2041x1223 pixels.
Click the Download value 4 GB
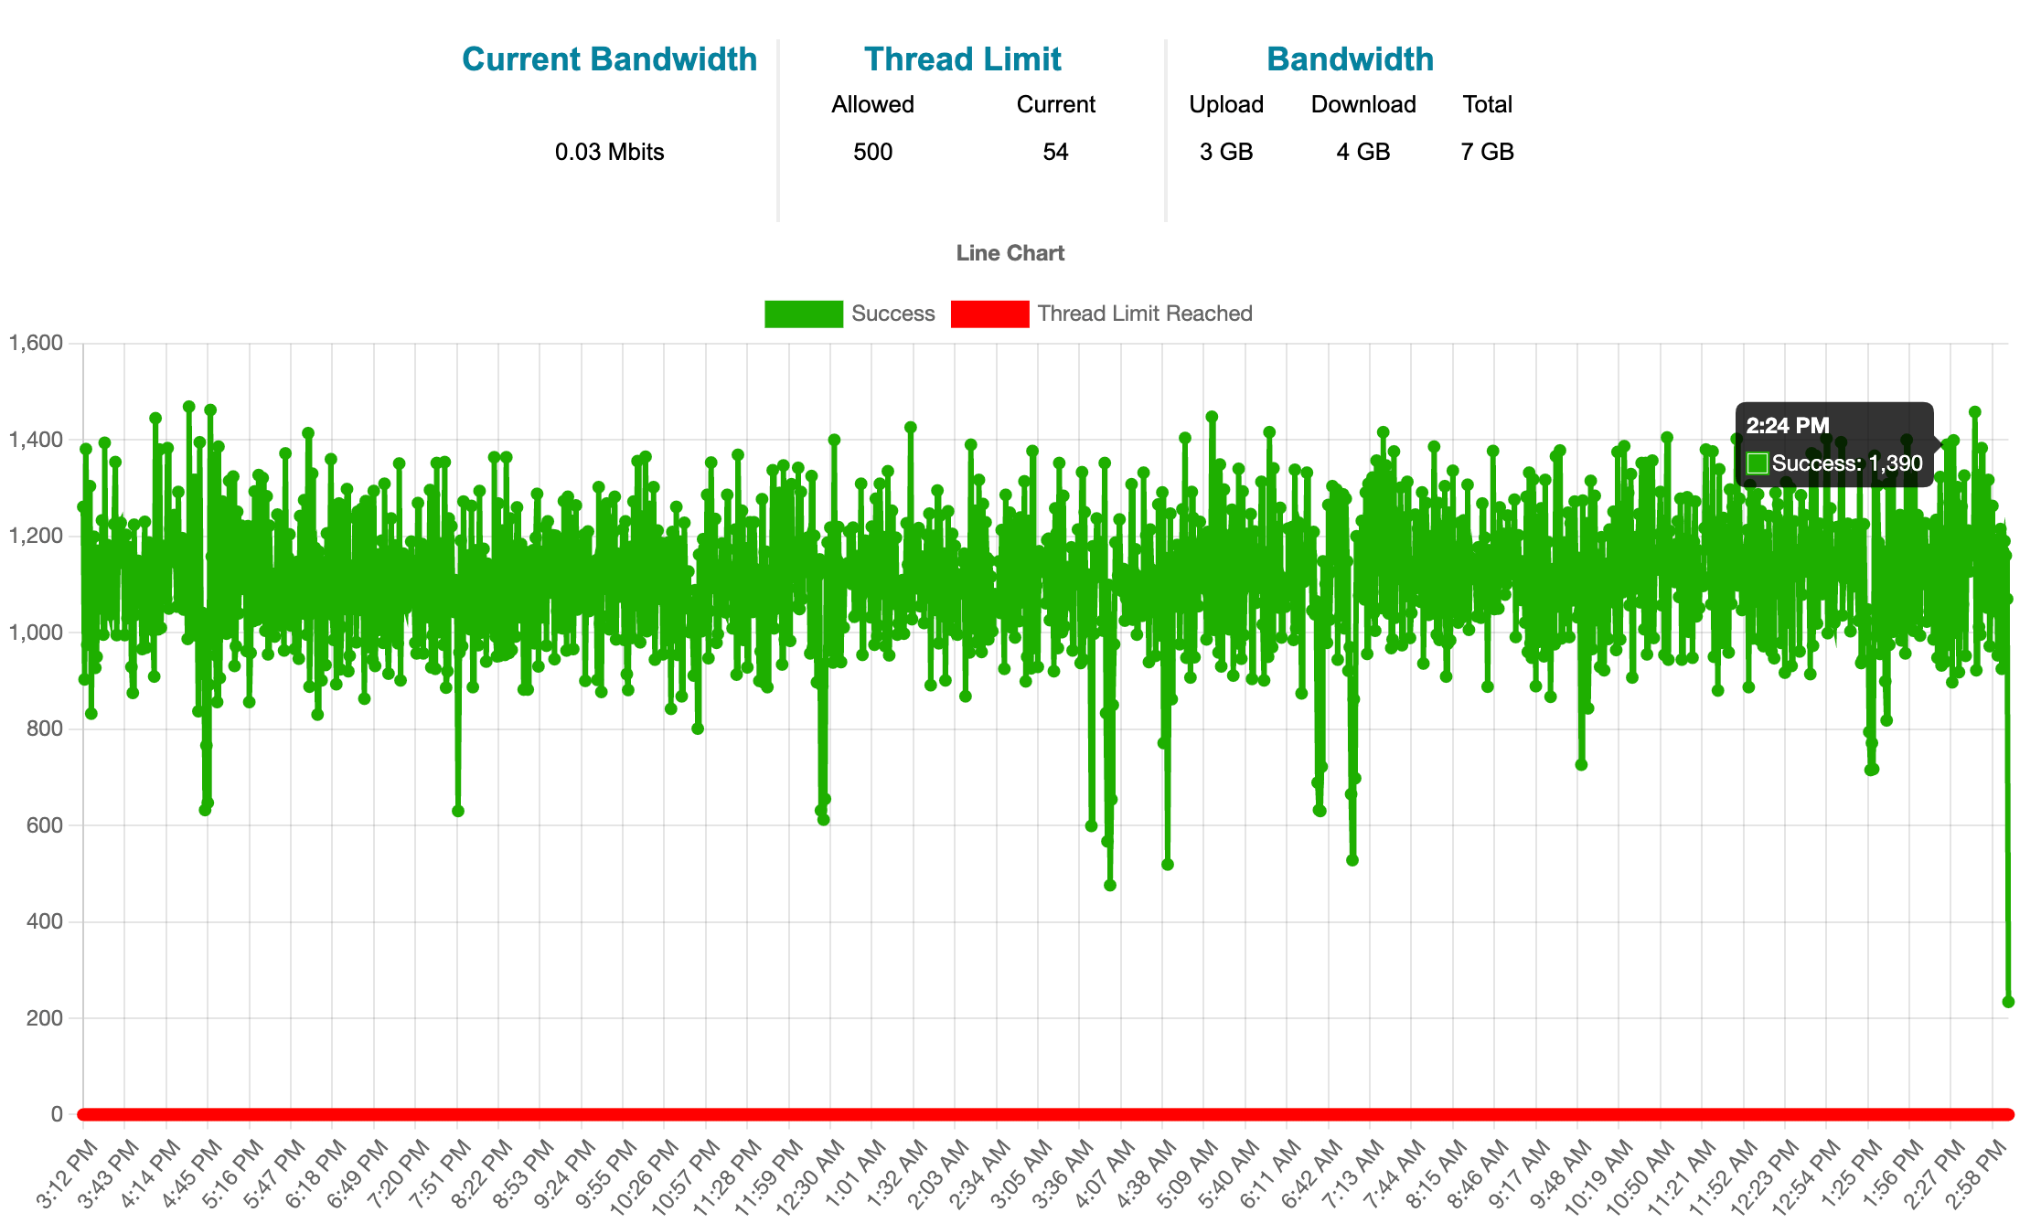tap(1362, 152)
